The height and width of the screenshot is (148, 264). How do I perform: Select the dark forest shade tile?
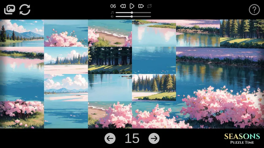110,61
